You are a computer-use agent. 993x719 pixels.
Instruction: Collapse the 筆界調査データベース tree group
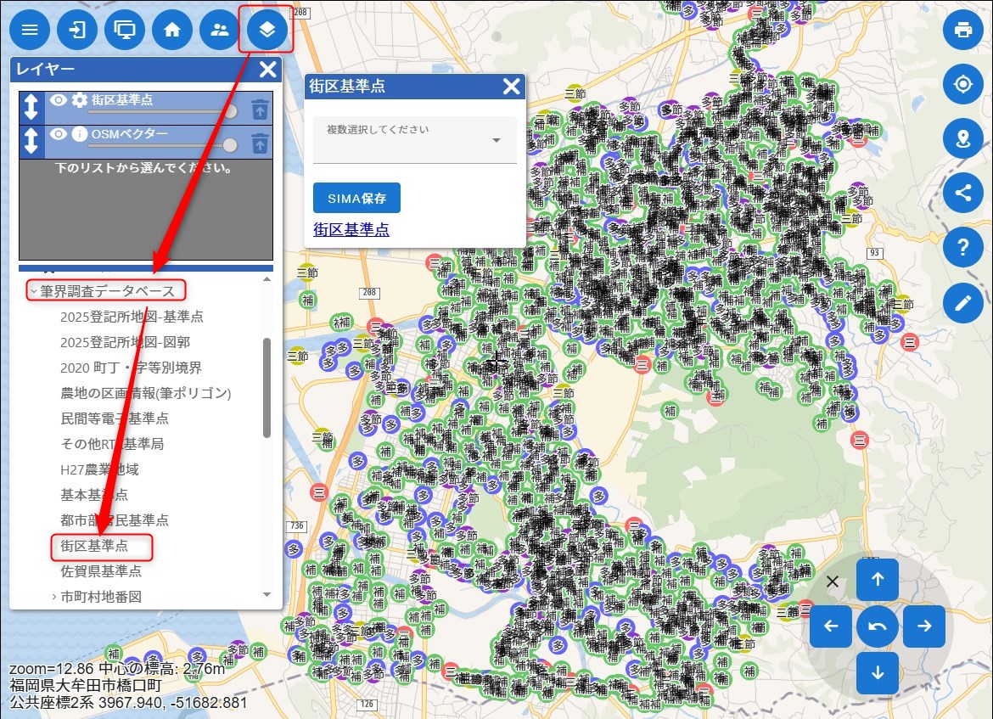coord(33,292)
